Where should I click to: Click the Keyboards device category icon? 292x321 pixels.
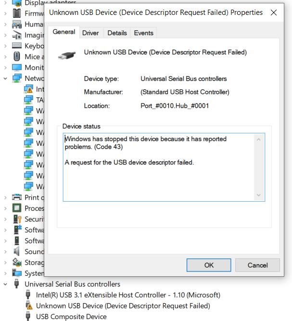click(x=17, y=46)
